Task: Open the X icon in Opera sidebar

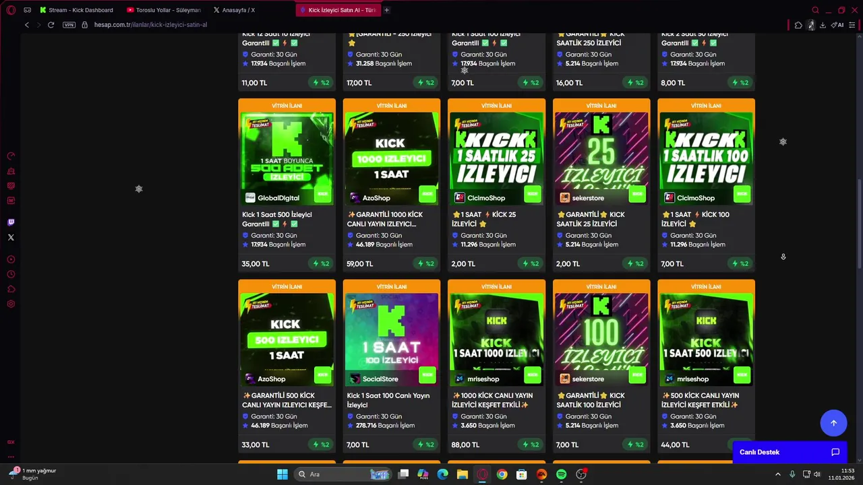Action: pyautogui.click(x=11, y=237)
